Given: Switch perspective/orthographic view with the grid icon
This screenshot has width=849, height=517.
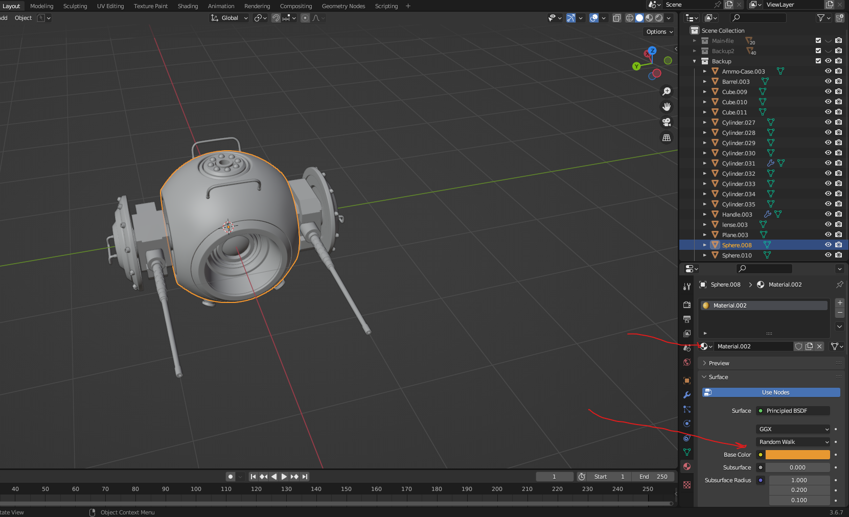Looking at the screenshot, I should click(x=667, y=137).
